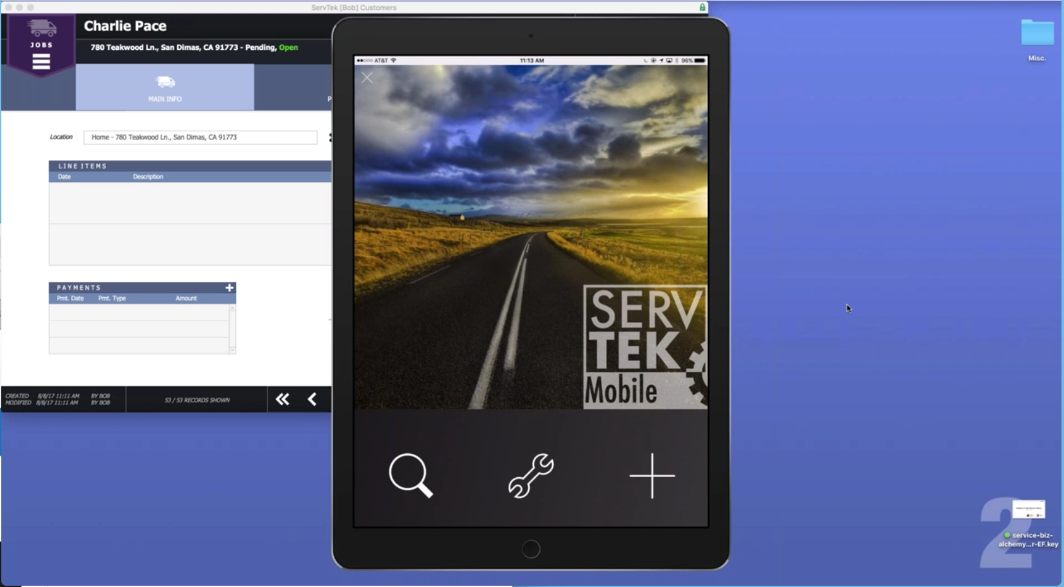Click the iPad Wi-Fi status icon
The height and width of the screenshot is (587, 1064).
coord(394,61)
